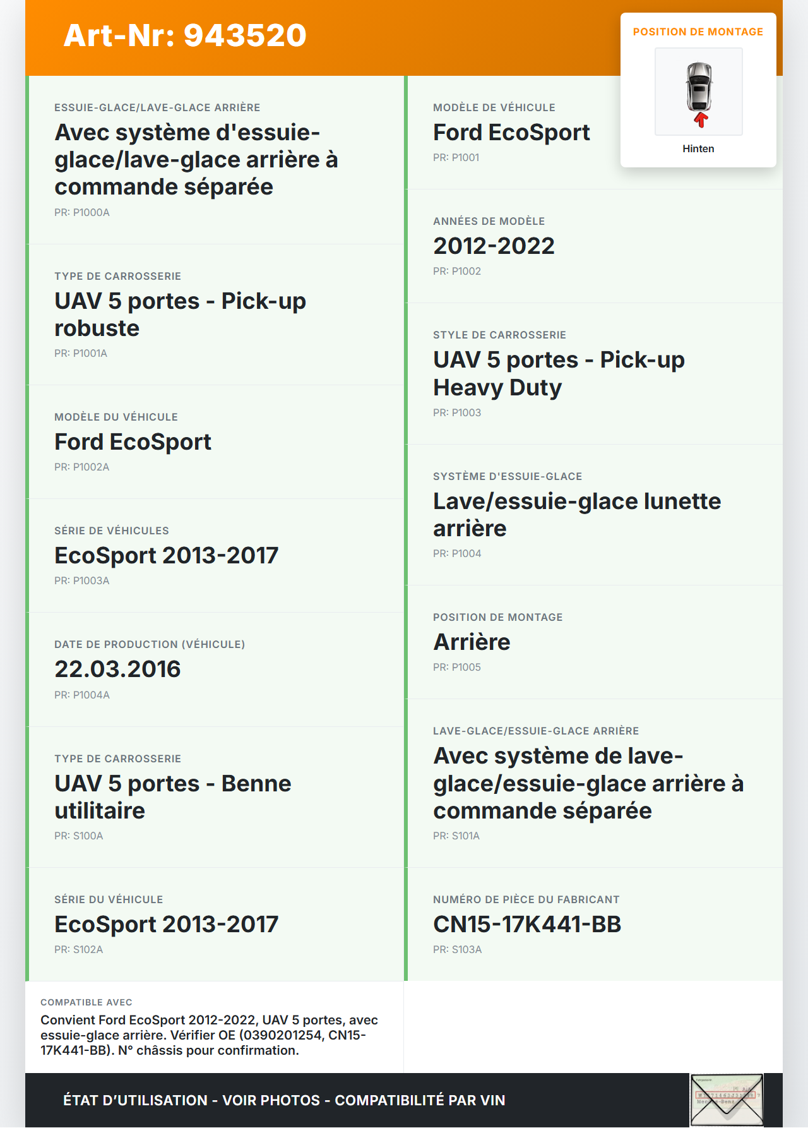Click the VOIR PHOTOS footer text
Viewport: 808px width, 1128px height.
[x=271, y=1100]
